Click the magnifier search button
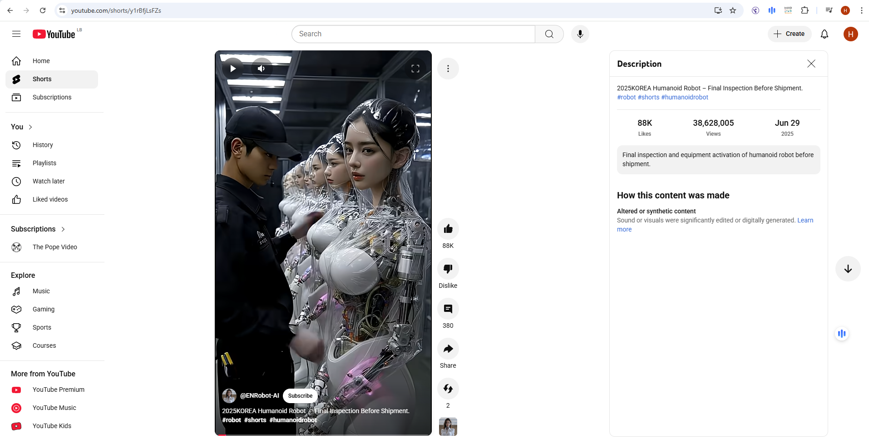This screenshot has height=439, width=869. point(549,34)
